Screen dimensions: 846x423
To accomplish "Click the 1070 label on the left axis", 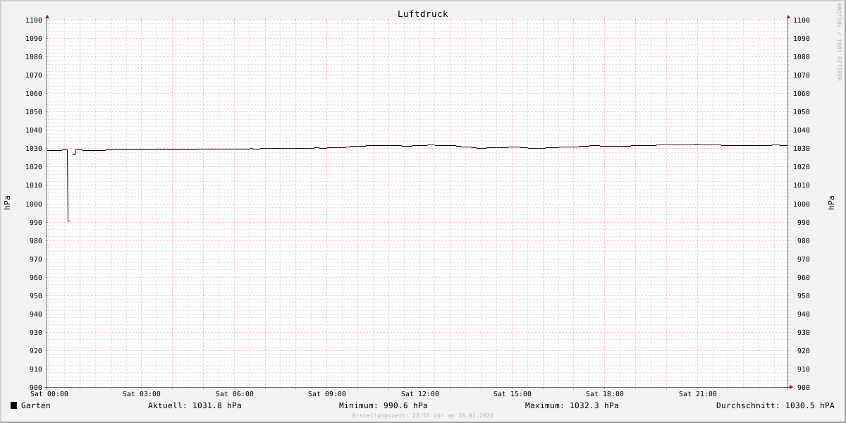I will tap(34, 75).
